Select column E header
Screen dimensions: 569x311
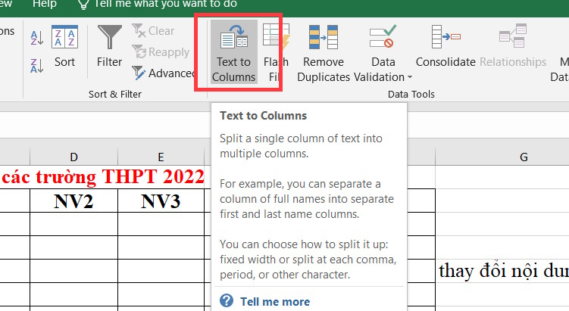161,157
